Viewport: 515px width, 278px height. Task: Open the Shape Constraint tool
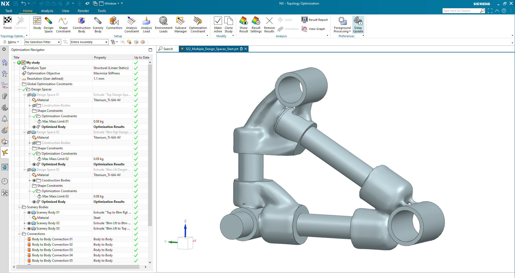click(63, 25)
